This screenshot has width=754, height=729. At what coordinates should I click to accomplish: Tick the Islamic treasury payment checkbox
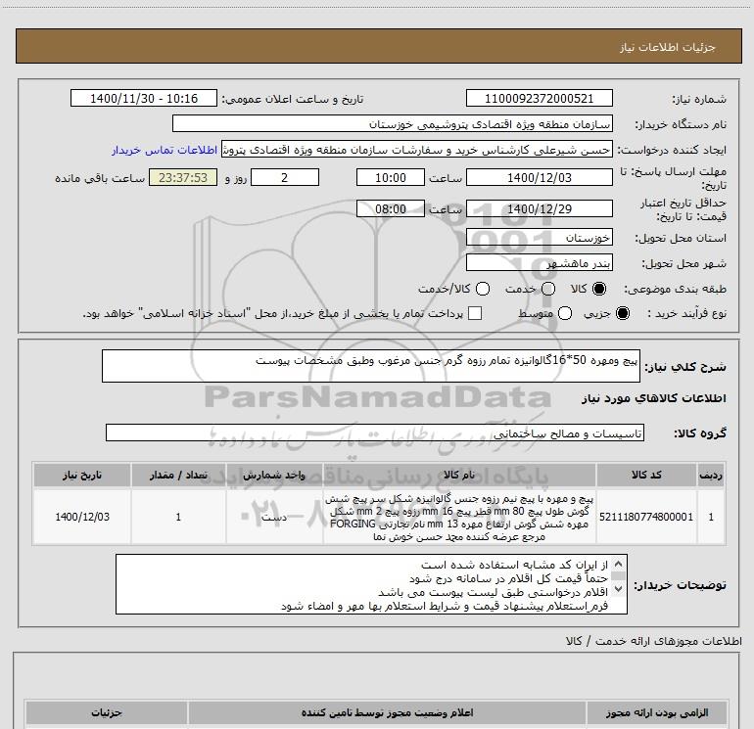[475, 313]
